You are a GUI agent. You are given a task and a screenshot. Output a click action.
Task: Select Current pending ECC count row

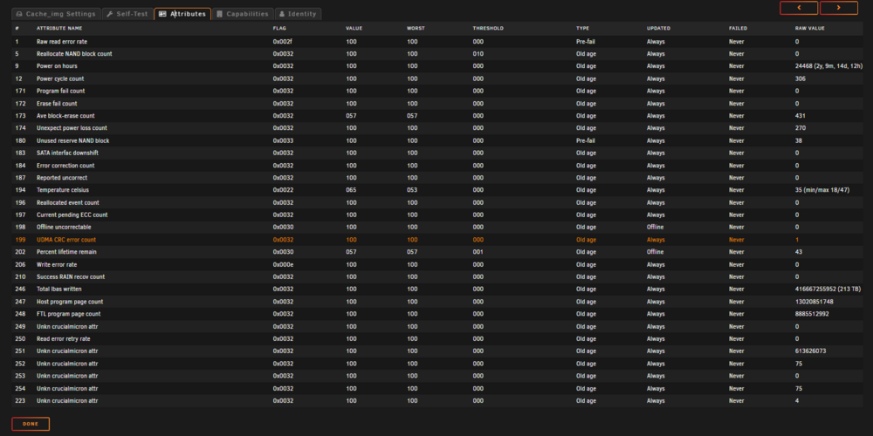tap(437, 215)
